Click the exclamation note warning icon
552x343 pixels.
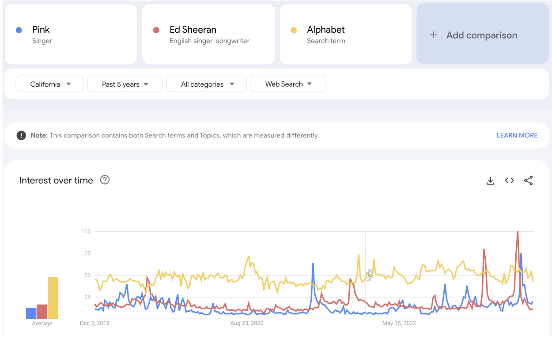(21, 135)
